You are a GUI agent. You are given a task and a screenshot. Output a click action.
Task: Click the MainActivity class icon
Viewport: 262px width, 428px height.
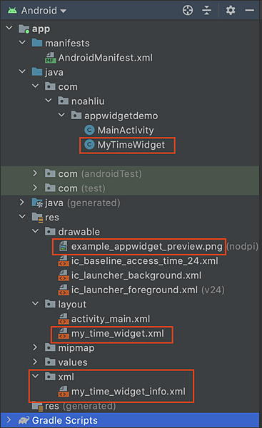pos(89,131)
